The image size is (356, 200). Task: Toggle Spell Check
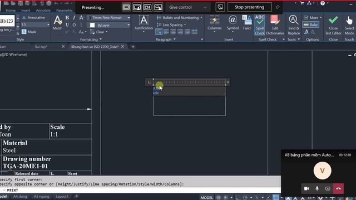tap(260, 25)
